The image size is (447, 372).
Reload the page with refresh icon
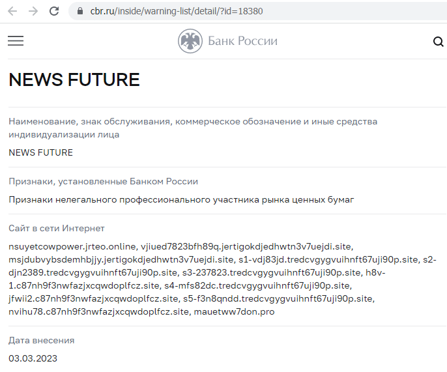[x=54, y=11]
